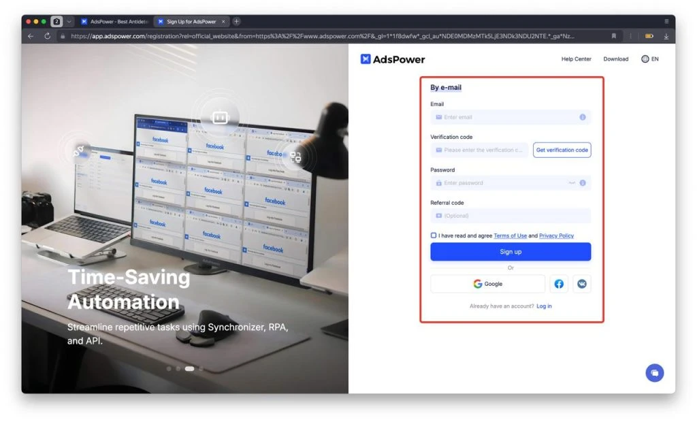Click the info icon in Email field
Image resolution: width=697 pixels, height=422 pixels.
coord(583,117)
